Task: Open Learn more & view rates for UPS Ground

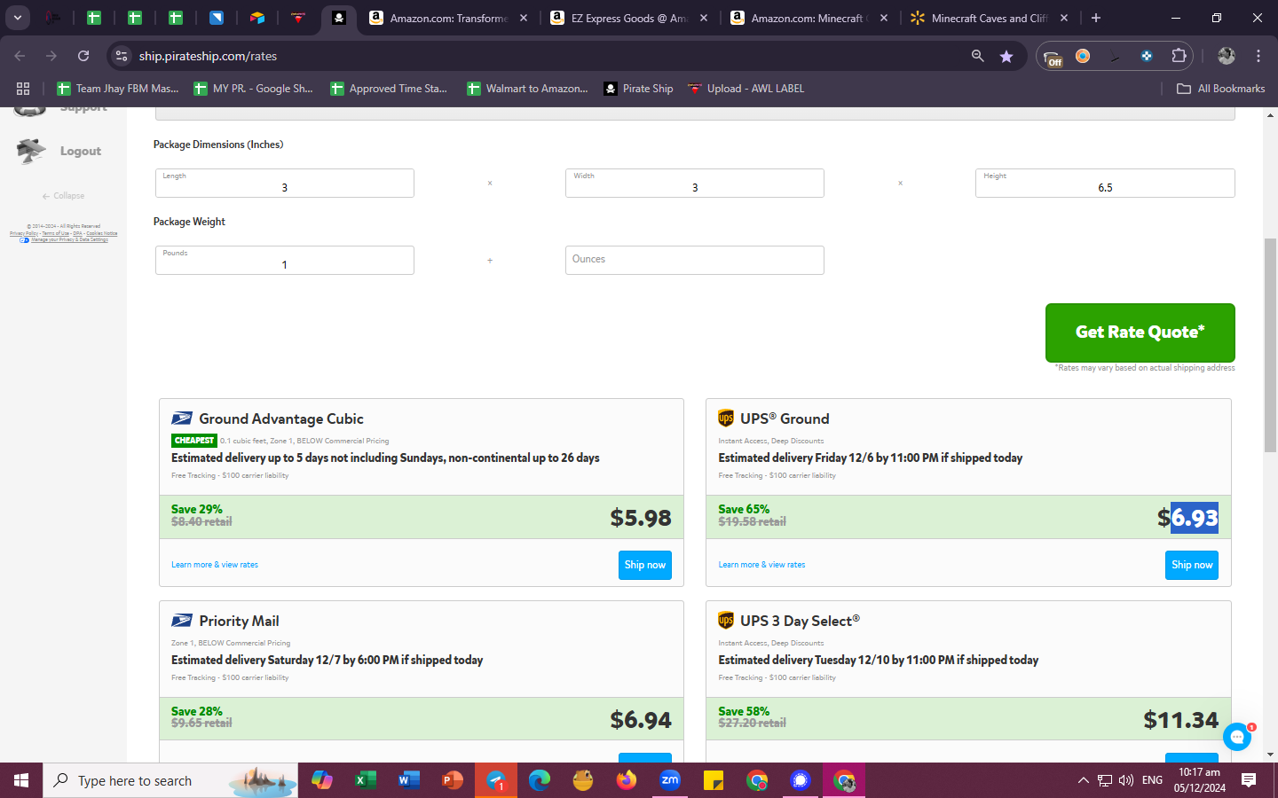Action: pos(761,565)
